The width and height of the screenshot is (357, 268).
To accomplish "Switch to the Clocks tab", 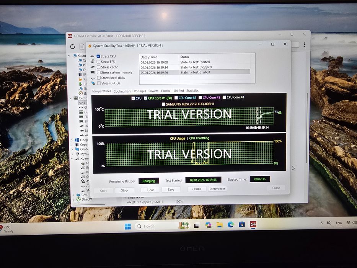I will click(166, 91).
